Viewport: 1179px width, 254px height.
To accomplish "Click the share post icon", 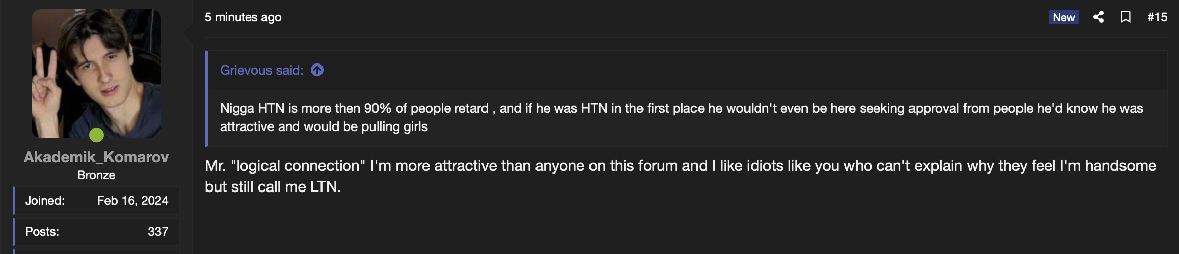I will pos(1098,17).
